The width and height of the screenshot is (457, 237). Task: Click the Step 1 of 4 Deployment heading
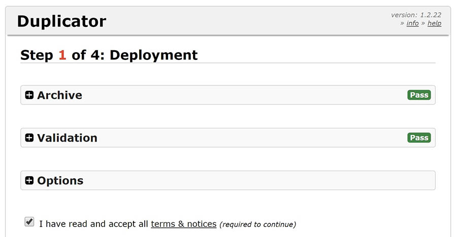pos(109,55)
